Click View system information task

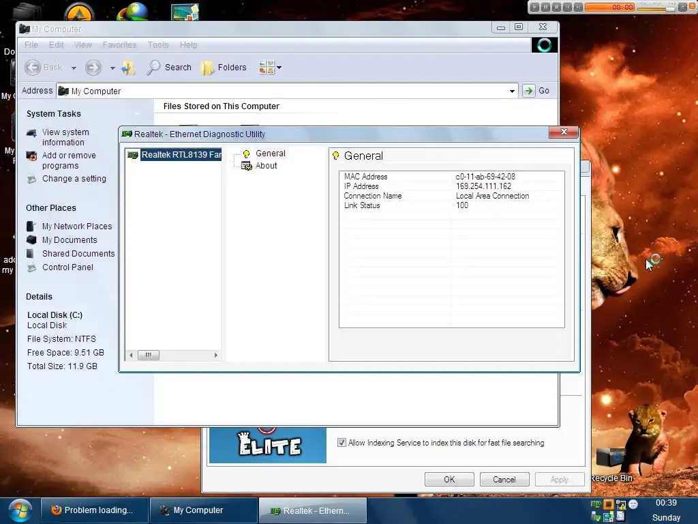(x=65, y=137)
